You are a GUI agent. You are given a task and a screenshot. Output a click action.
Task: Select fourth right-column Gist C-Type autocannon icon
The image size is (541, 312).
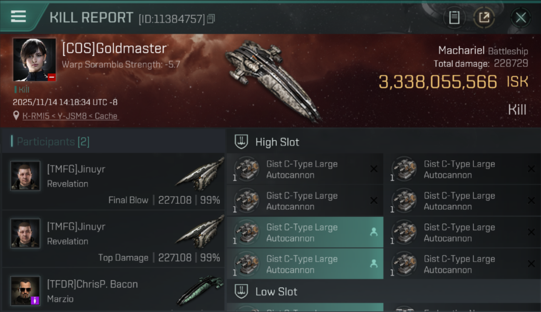click(x=404, y=264)
